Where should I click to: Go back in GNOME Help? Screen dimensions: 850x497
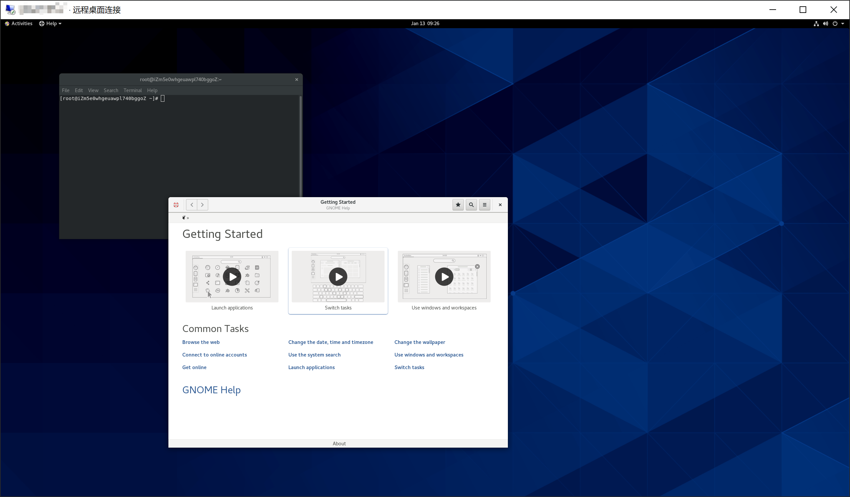(192, 205)
